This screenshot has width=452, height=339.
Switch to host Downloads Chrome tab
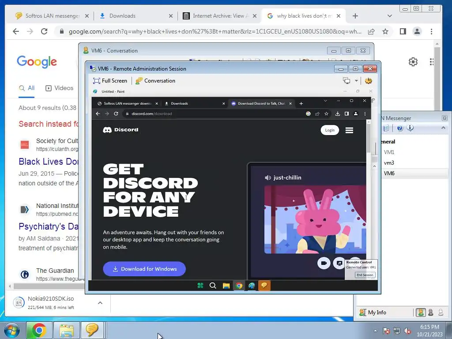click(x=136, y=16)
